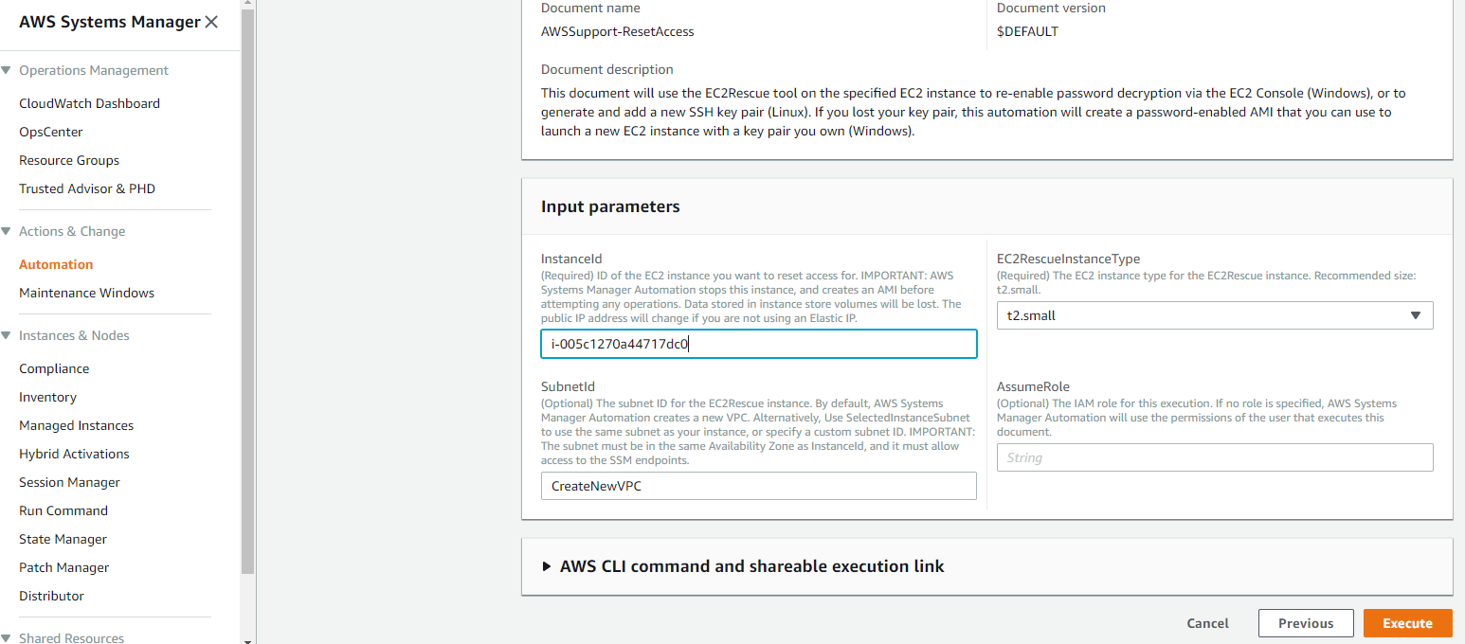Select the Automation menu entry
Image resolution: width=1465 pixels, height=644 pixels.
pos(56,263)
